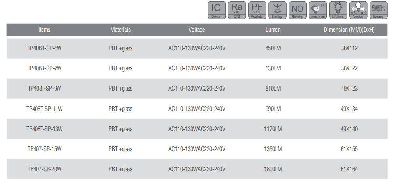400x185 pixels.
Task: Click the 50/60Hz Frequency icon
Action: click(x=378, y=10)
